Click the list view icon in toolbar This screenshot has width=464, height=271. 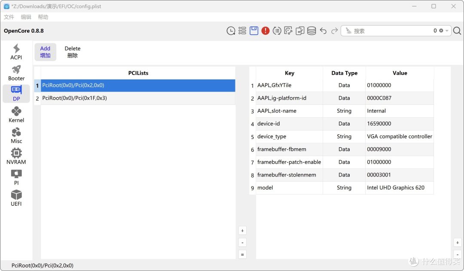click(242, 31)
